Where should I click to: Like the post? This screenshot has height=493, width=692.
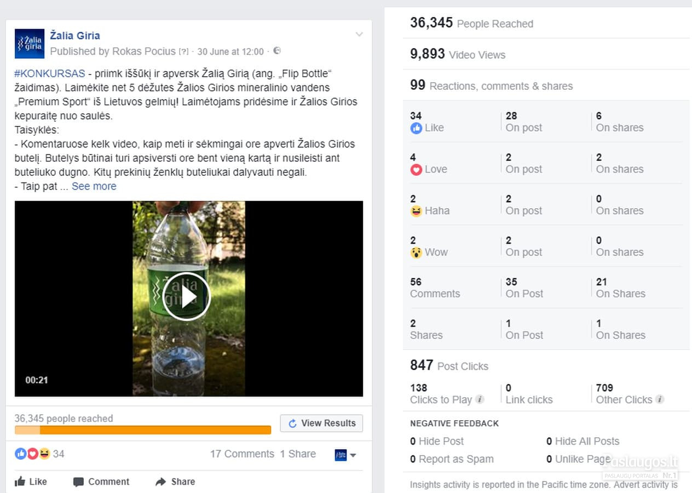31,481
